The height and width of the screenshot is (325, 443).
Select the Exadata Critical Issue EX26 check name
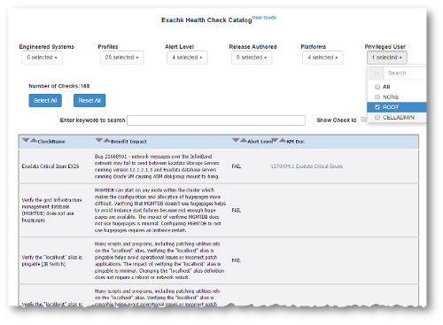point(51,166)
